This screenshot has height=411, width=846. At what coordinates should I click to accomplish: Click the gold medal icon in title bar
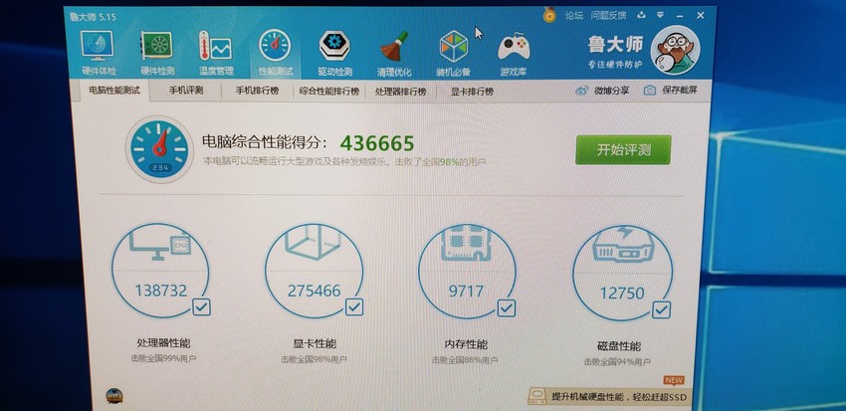(x=549, y=15)
